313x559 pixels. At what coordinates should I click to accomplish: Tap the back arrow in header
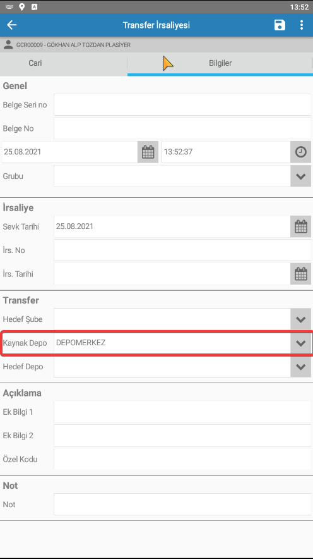click(x=12, y=25)
